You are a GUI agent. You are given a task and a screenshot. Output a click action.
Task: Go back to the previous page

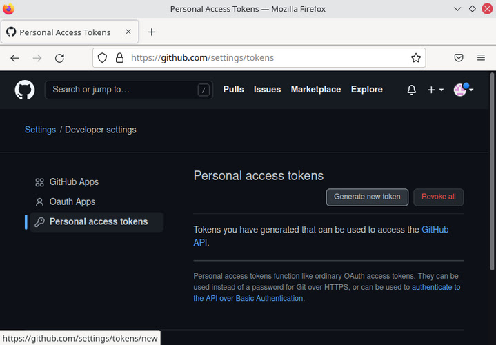coord(15,58)
